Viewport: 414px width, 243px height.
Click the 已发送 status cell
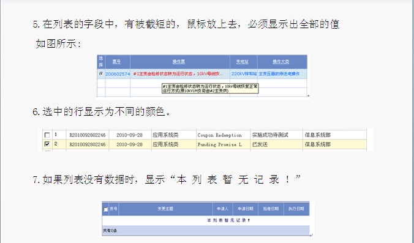point(260,144)
